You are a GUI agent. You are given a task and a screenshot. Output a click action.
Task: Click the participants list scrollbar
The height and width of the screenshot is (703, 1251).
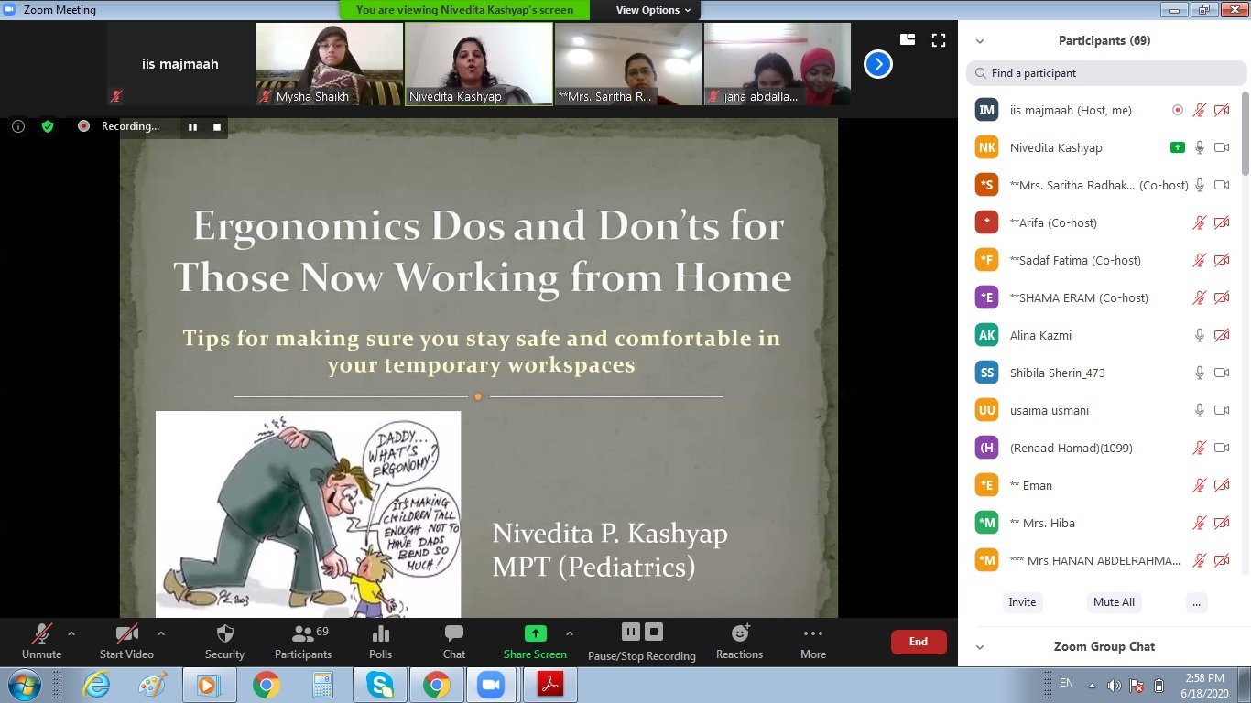pyautogui.click(x=1245, y=133)
